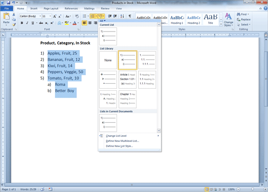Apply subscript formatting

coord(46,23)
